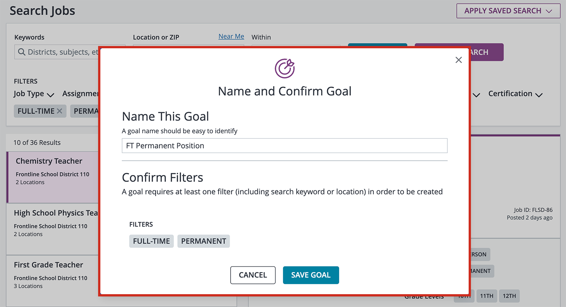Click the Job Type chevron arrow icon
Image resolution: width=566 pixels, height=307 pixels.
pos(51,95)
